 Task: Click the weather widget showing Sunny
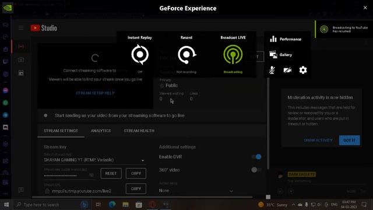pos(273,205)
